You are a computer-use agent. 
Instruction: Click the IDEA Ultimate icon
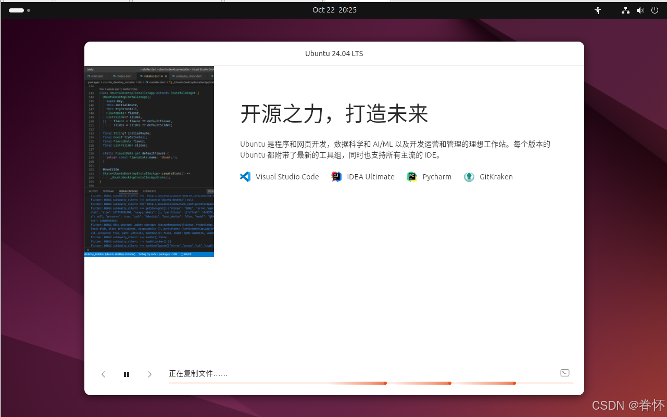[336, 177]
